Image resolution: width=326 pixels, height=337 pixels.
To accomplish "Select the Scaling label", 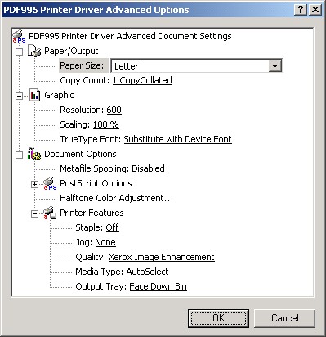I will (x=75, y=124).
